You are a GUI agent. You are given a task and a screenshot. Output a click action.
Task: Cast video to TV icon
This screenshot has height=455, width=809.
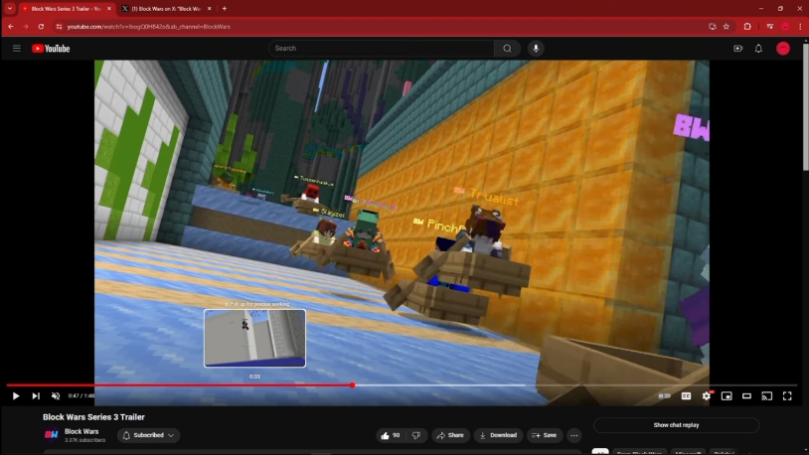pos(766,396)
